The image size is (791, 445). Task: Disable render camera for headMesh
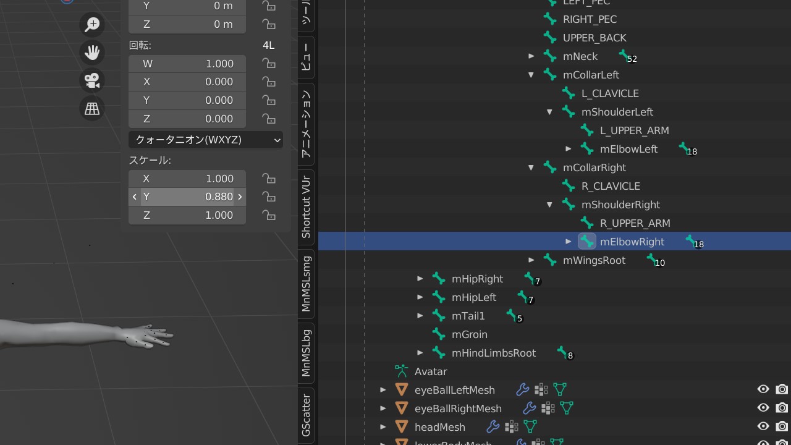tap(782, 426)
